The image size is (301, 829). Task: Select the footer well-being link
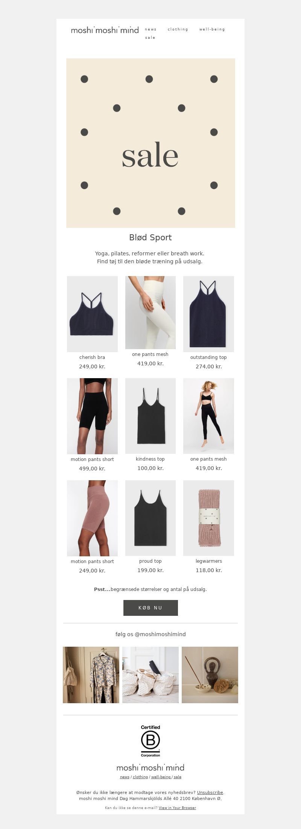coord(161,777)
